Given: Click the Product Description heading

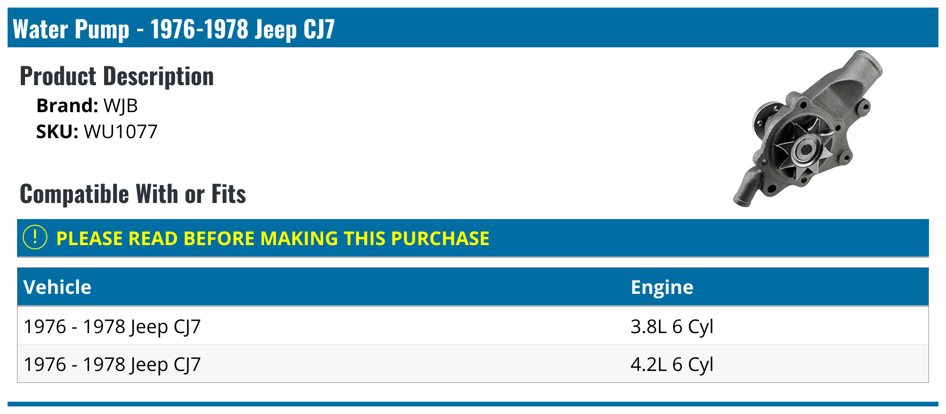Looking at the screenshot, I should [x=117, y=76].
